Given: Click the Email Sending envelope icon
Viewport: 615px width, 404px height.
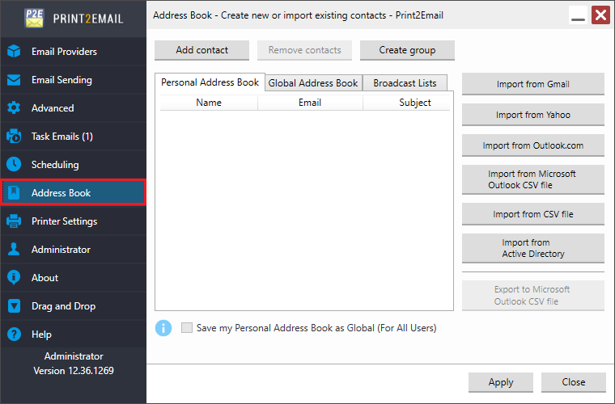Looking at the screenshot, I should coord(14,80).
